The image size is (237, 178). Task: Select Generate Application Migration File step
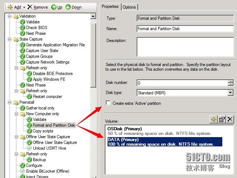[55, 45]
